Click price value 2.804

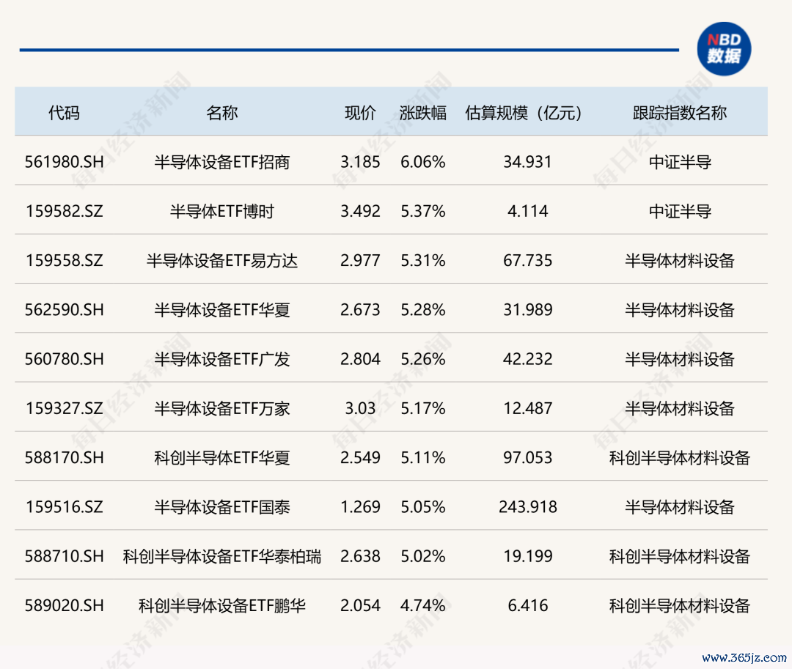point(360,359)
